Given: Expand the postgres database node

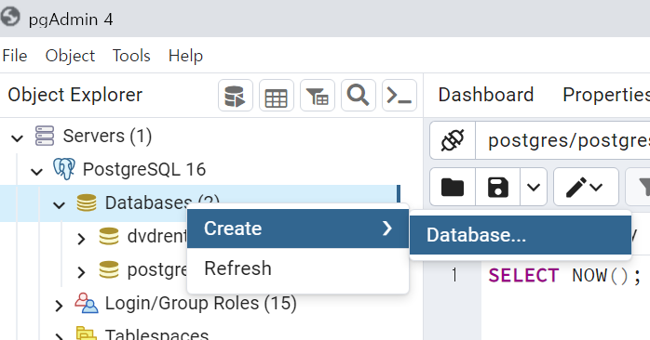Looking at the screenshot, I should pyautogui.click(x=81, y=272).
